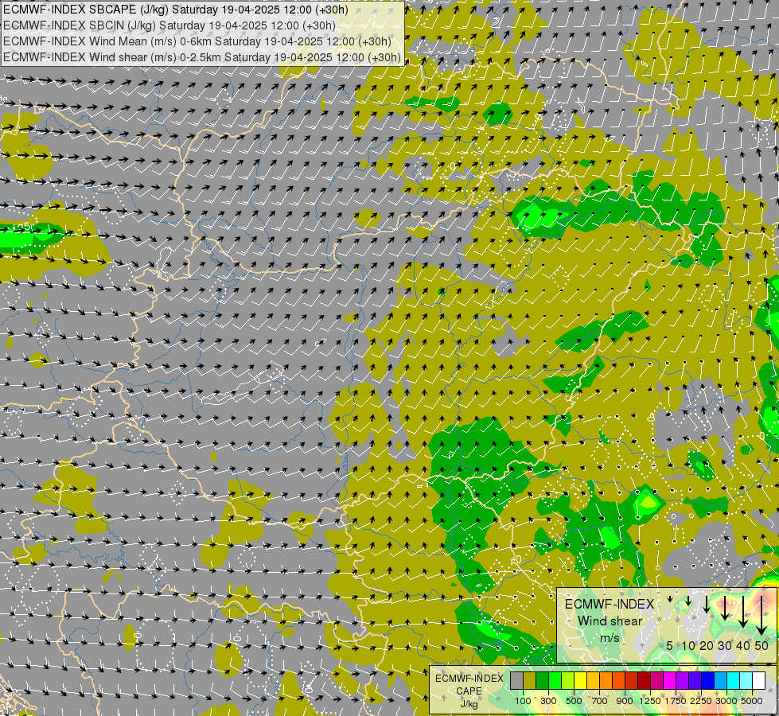Click the CAPE legend title

click(x=469, y=691)
